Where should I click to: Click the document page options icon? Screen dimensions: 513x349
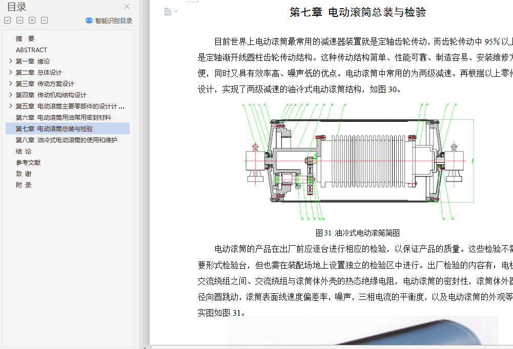click(x=168, y=12)
